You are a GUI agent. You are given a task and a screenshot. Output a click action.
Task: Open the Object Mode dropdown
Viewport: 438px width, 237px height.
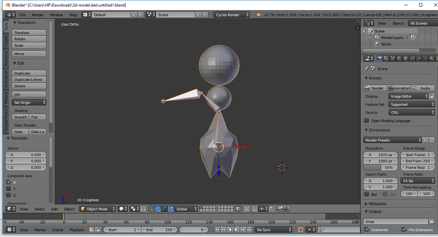[98, 209]
